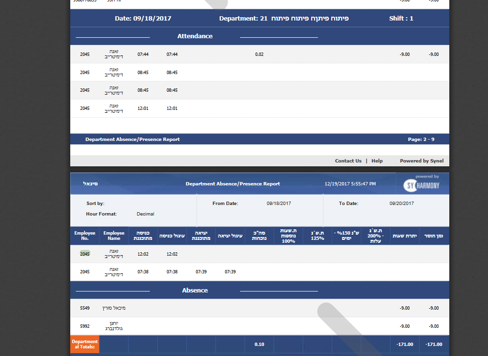
Task: Click the 100% overtime hours column header
Action: coord(288,236)
